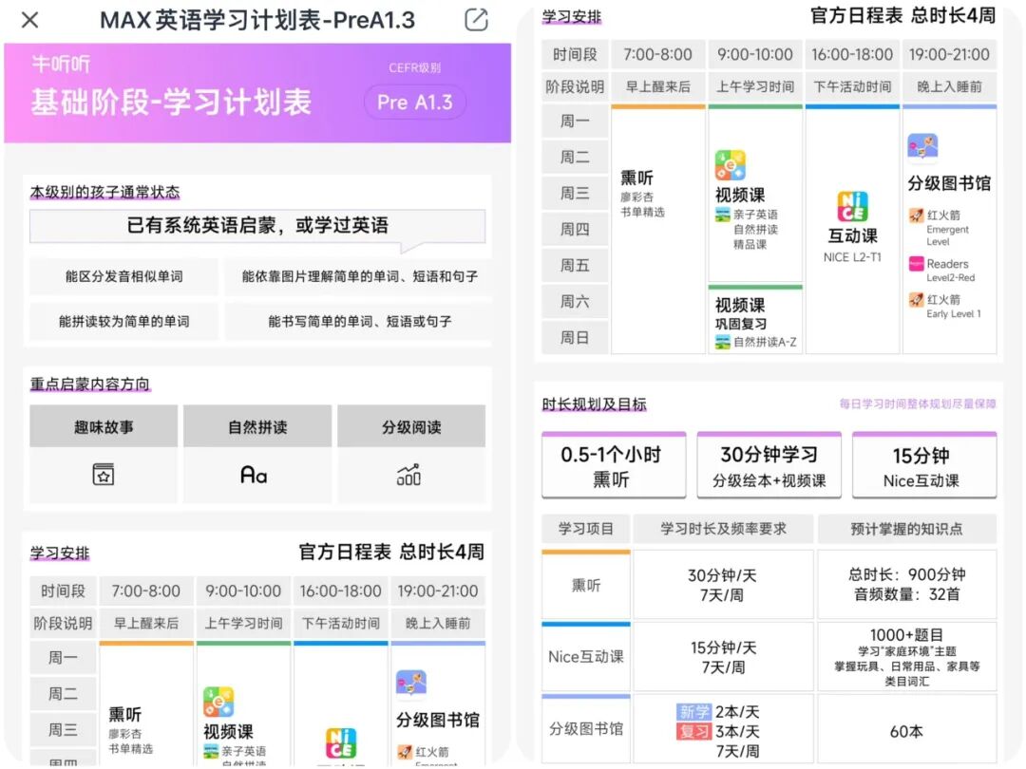Click the 能区分发音相似单词 cell

124,276
